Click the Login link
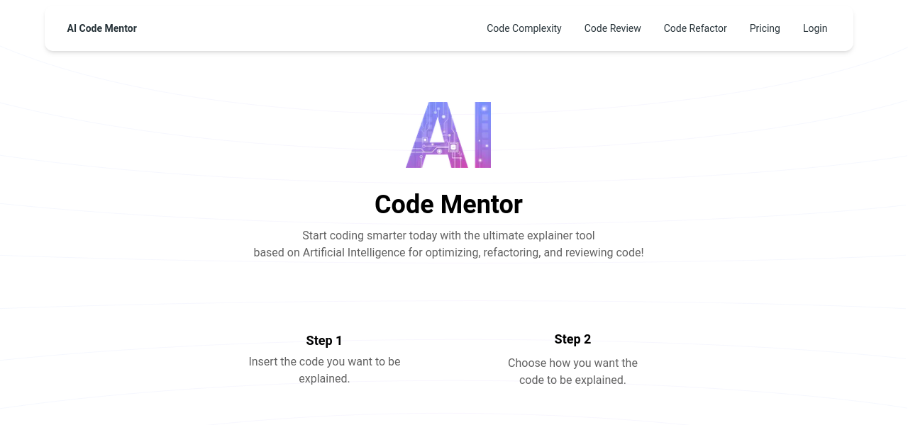 coord(815,28)
